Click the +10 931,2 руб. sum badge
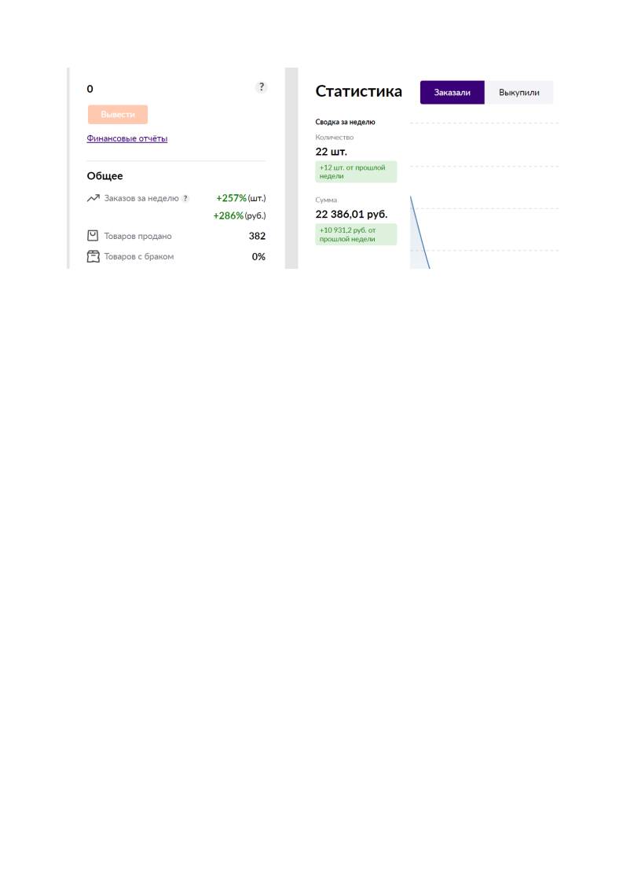Image resolution: width=623 pixels, height=882 pixels. point(356,234)
